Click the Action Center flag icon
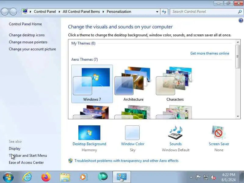The image size is (244, 183). [198, 177]
